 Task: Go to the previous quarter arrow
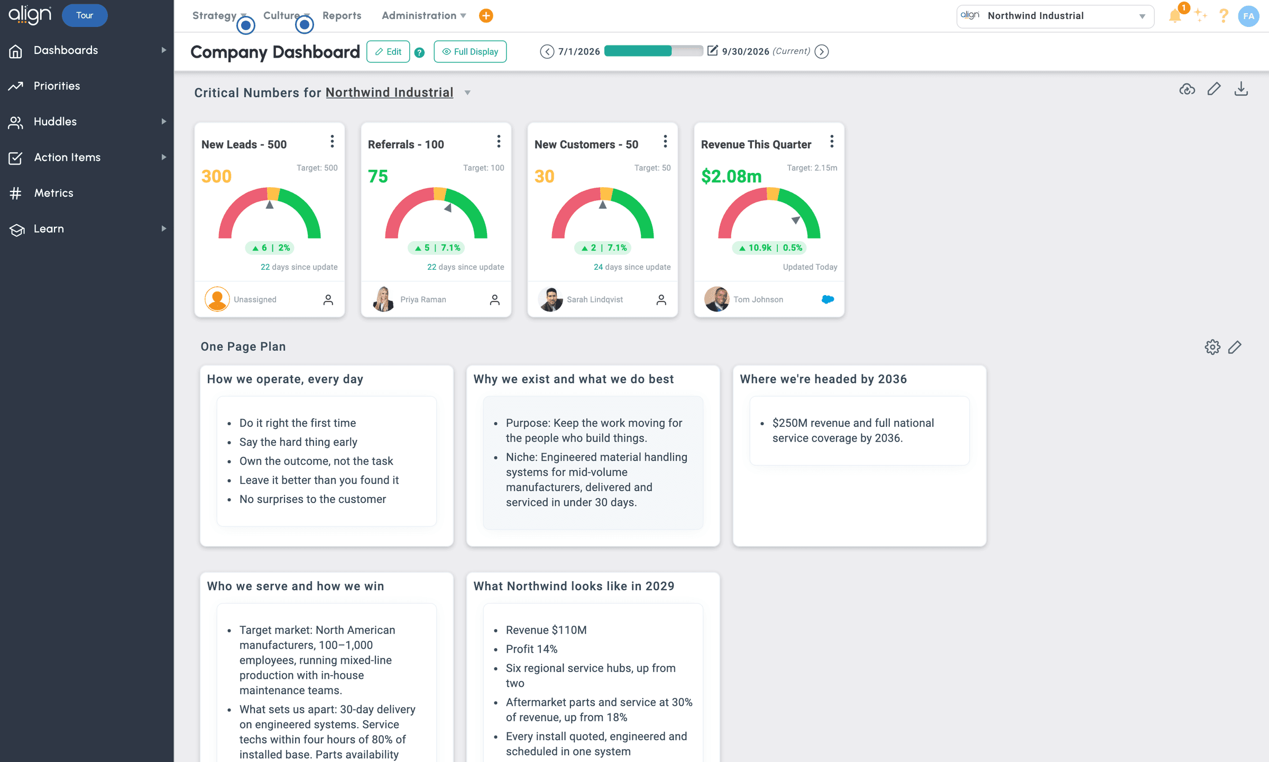click(547, 51)
